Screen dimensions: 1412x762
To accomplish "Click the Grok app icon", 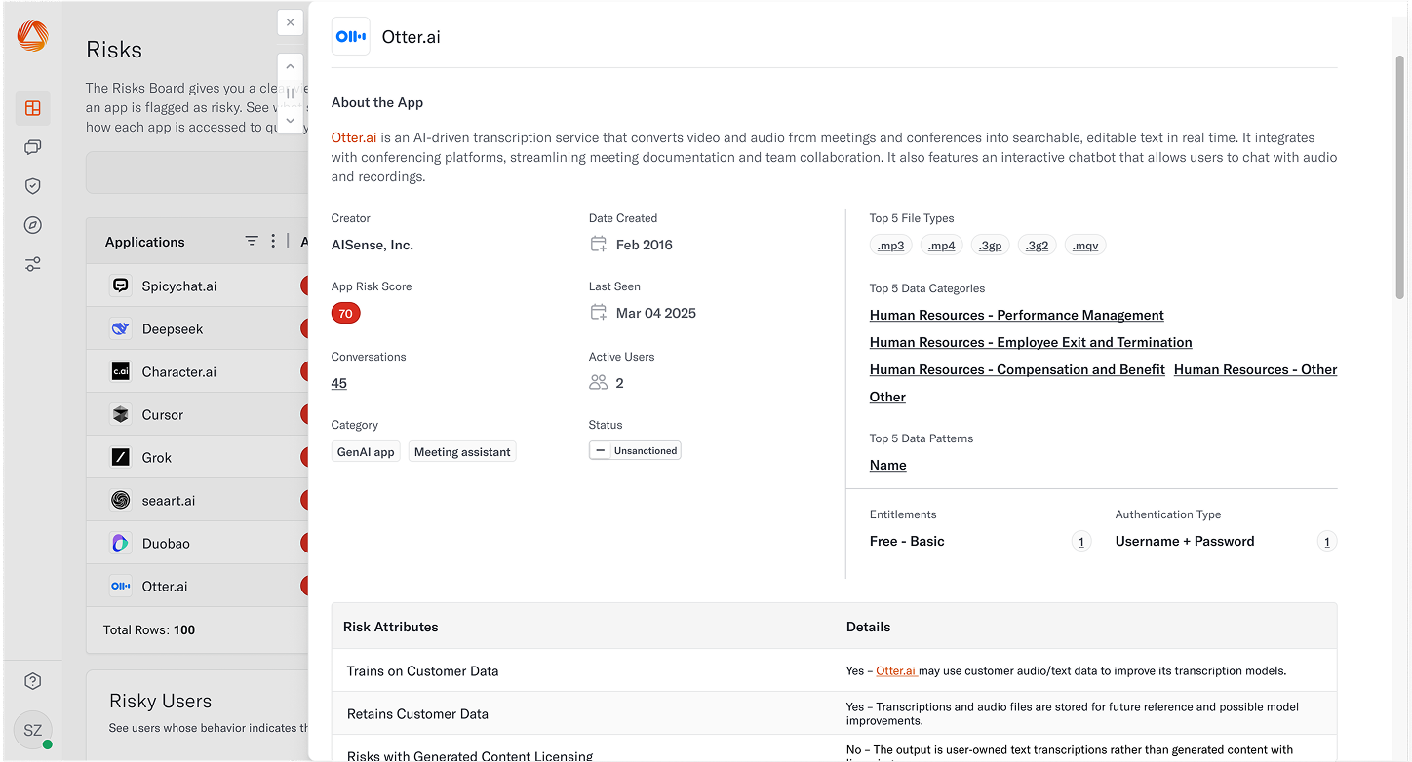I will click(x=121, y=457).
